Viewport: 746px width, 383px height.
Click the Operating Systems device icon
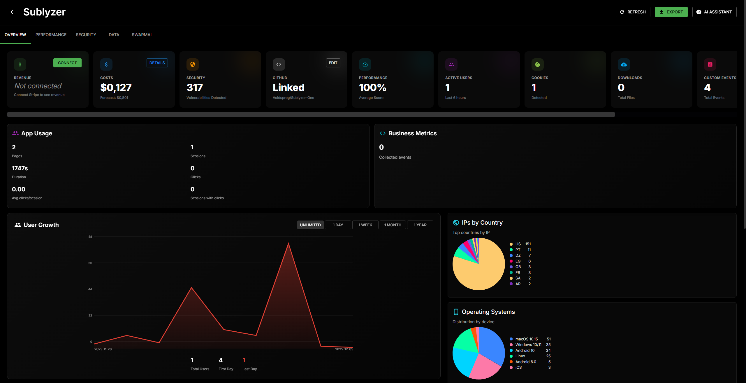[x=456, y=312]
